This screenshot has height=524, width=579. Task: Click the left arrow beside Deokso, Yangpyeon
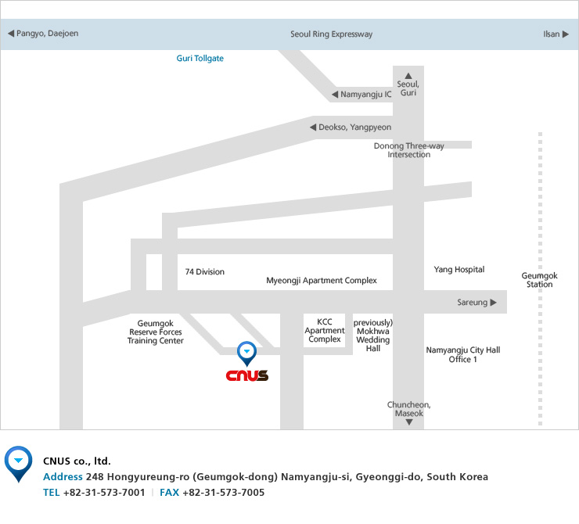click(x=313, y=127)
